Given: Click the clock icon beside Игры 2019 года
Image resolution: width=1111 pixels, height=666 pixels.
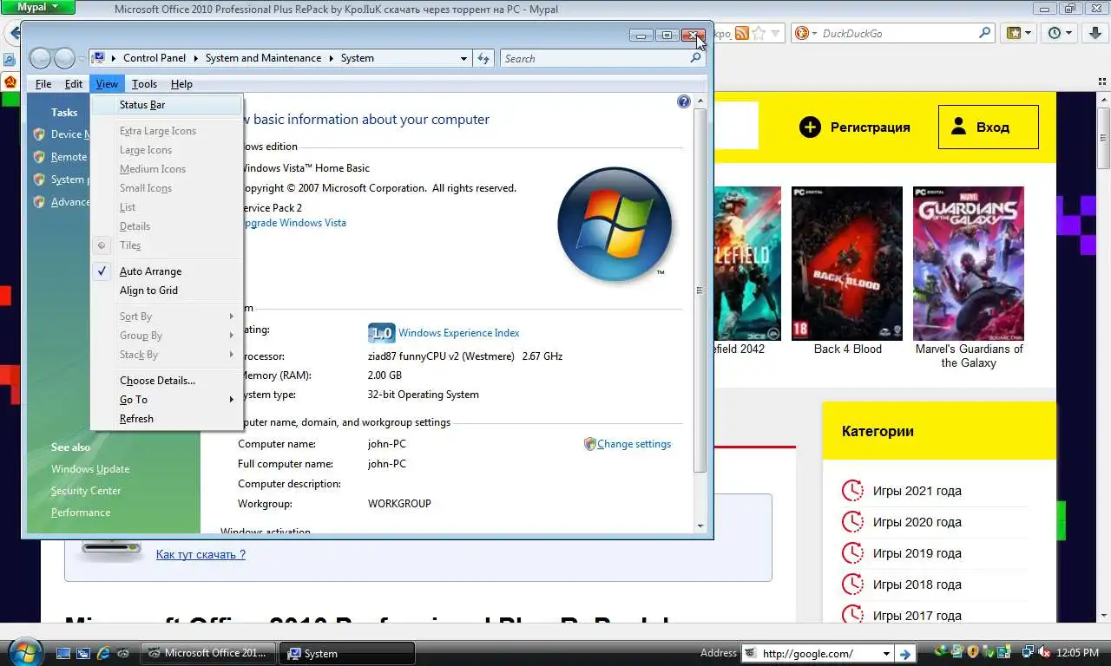Looking at the screenshot, I should point(853,553).
